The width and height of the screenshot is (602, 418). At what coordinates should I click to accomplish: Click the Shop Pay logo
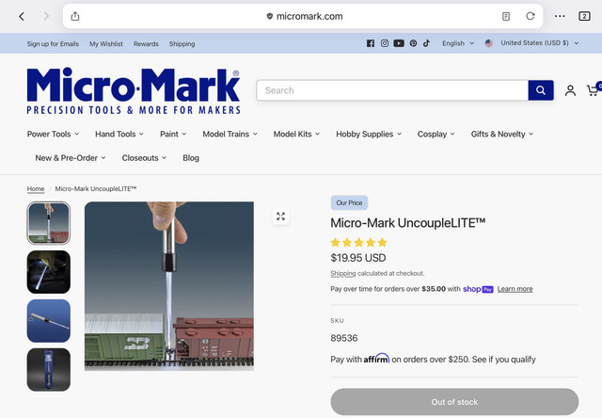[x=478, y=289]
